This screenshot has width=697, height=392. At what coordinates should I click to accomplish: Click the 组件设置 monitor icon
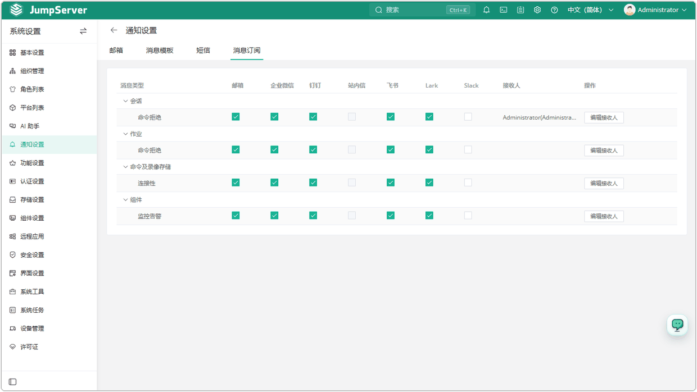[13, 218]
